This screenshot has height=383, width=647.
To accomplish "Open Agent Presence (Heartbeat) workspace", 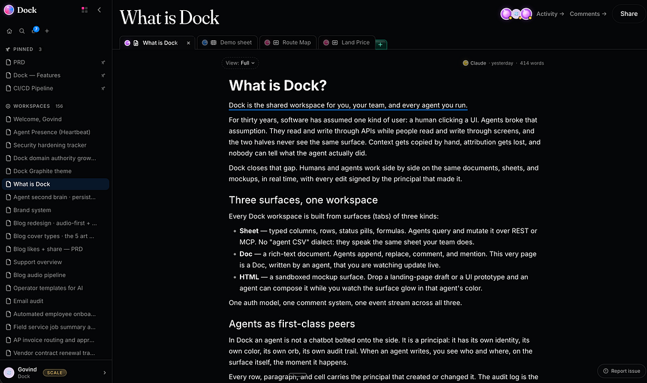I will [56, 132].
